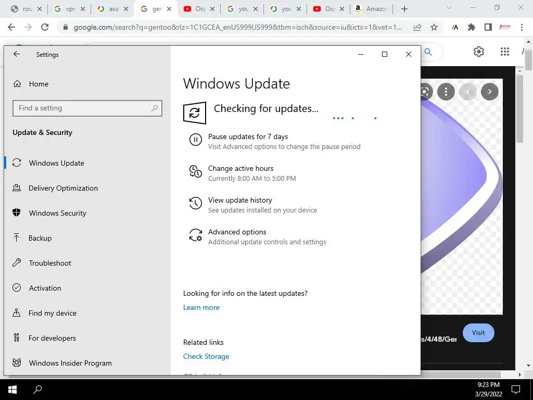Click the Learn more link
This screenshot has height=400, width=533.
[201, 307]
